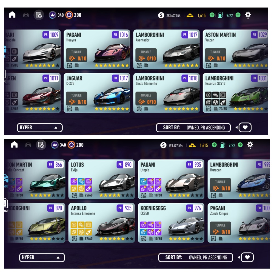Open the garage car icon in bottom screenshot

point(28,145)
